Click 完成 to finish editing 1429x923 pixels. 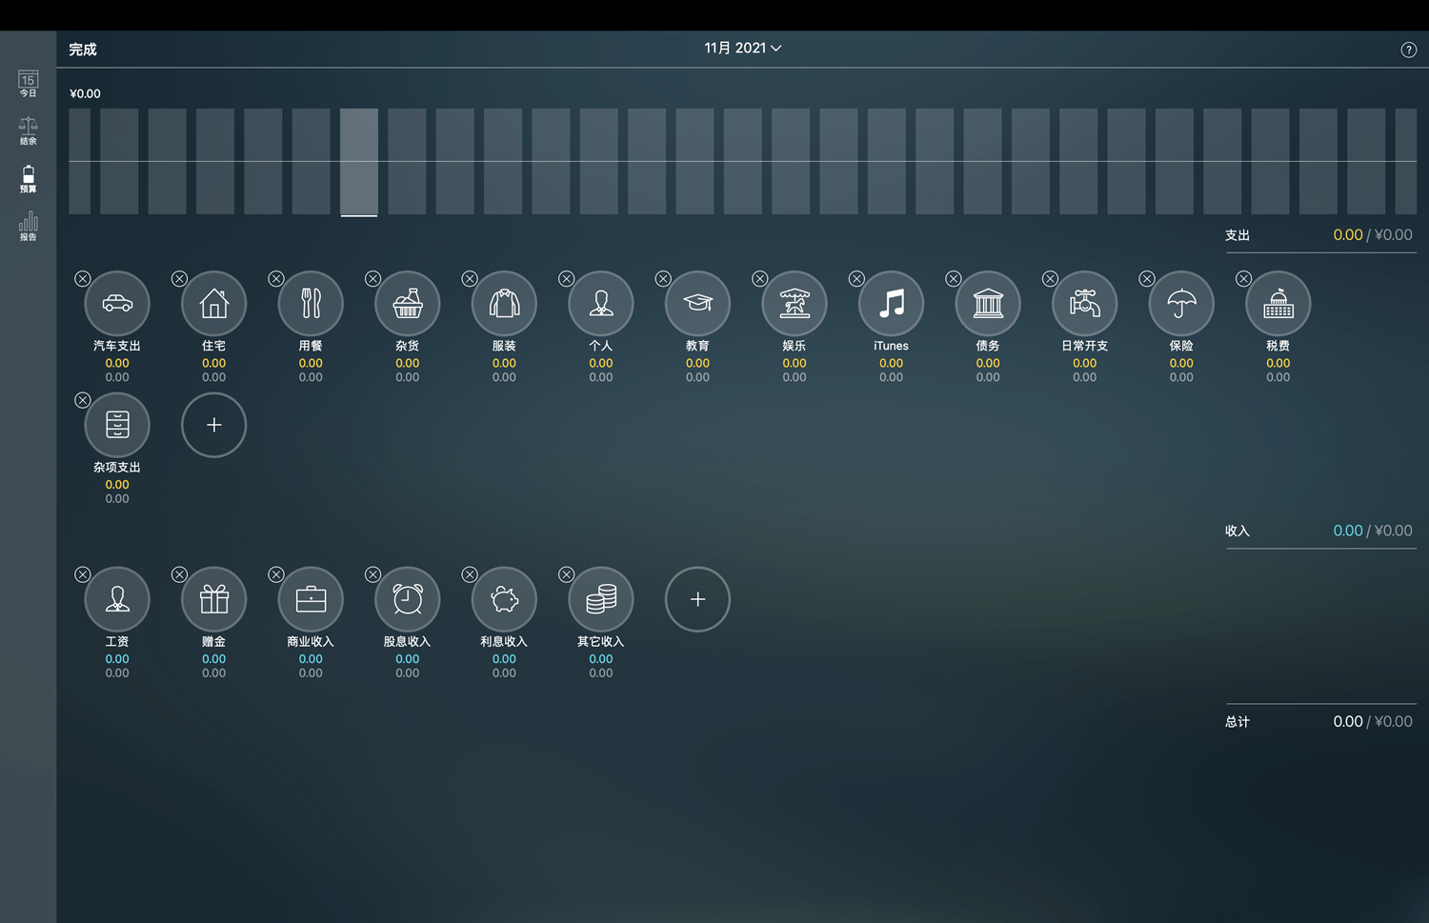(83, 50)
